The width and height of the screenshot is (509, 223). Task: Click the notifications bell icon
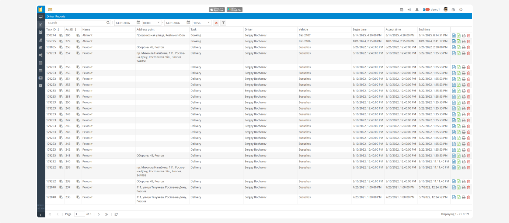[417, 10]
